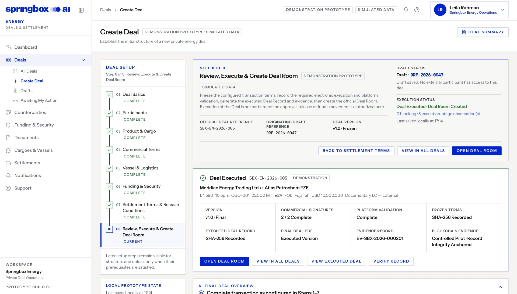
Task: Open notifications bell in header
Action: (406, 10)
